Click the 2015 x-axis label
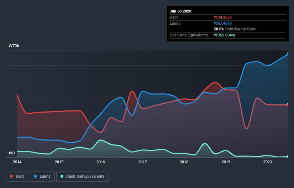Viewport: 294px width, 188px height. click(59, 162)
